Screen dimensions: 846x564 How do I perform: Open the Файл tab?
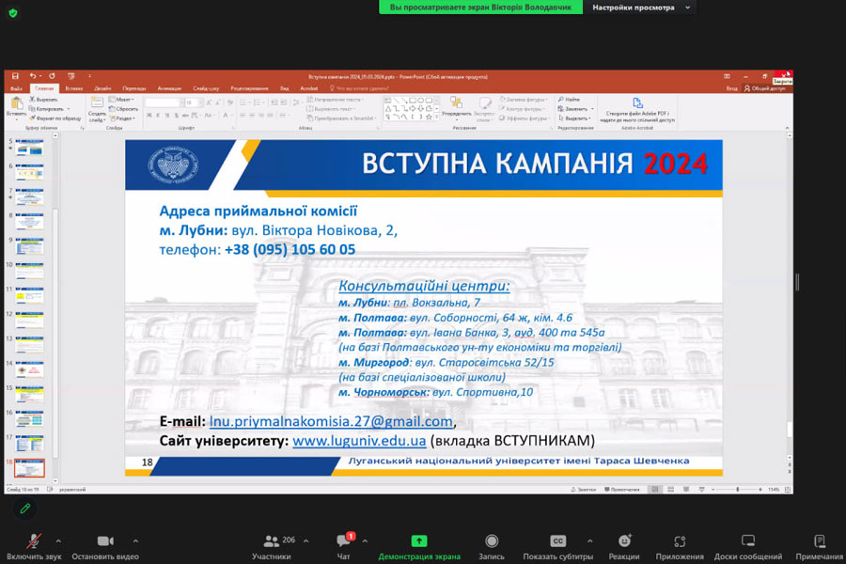(16, 88)
